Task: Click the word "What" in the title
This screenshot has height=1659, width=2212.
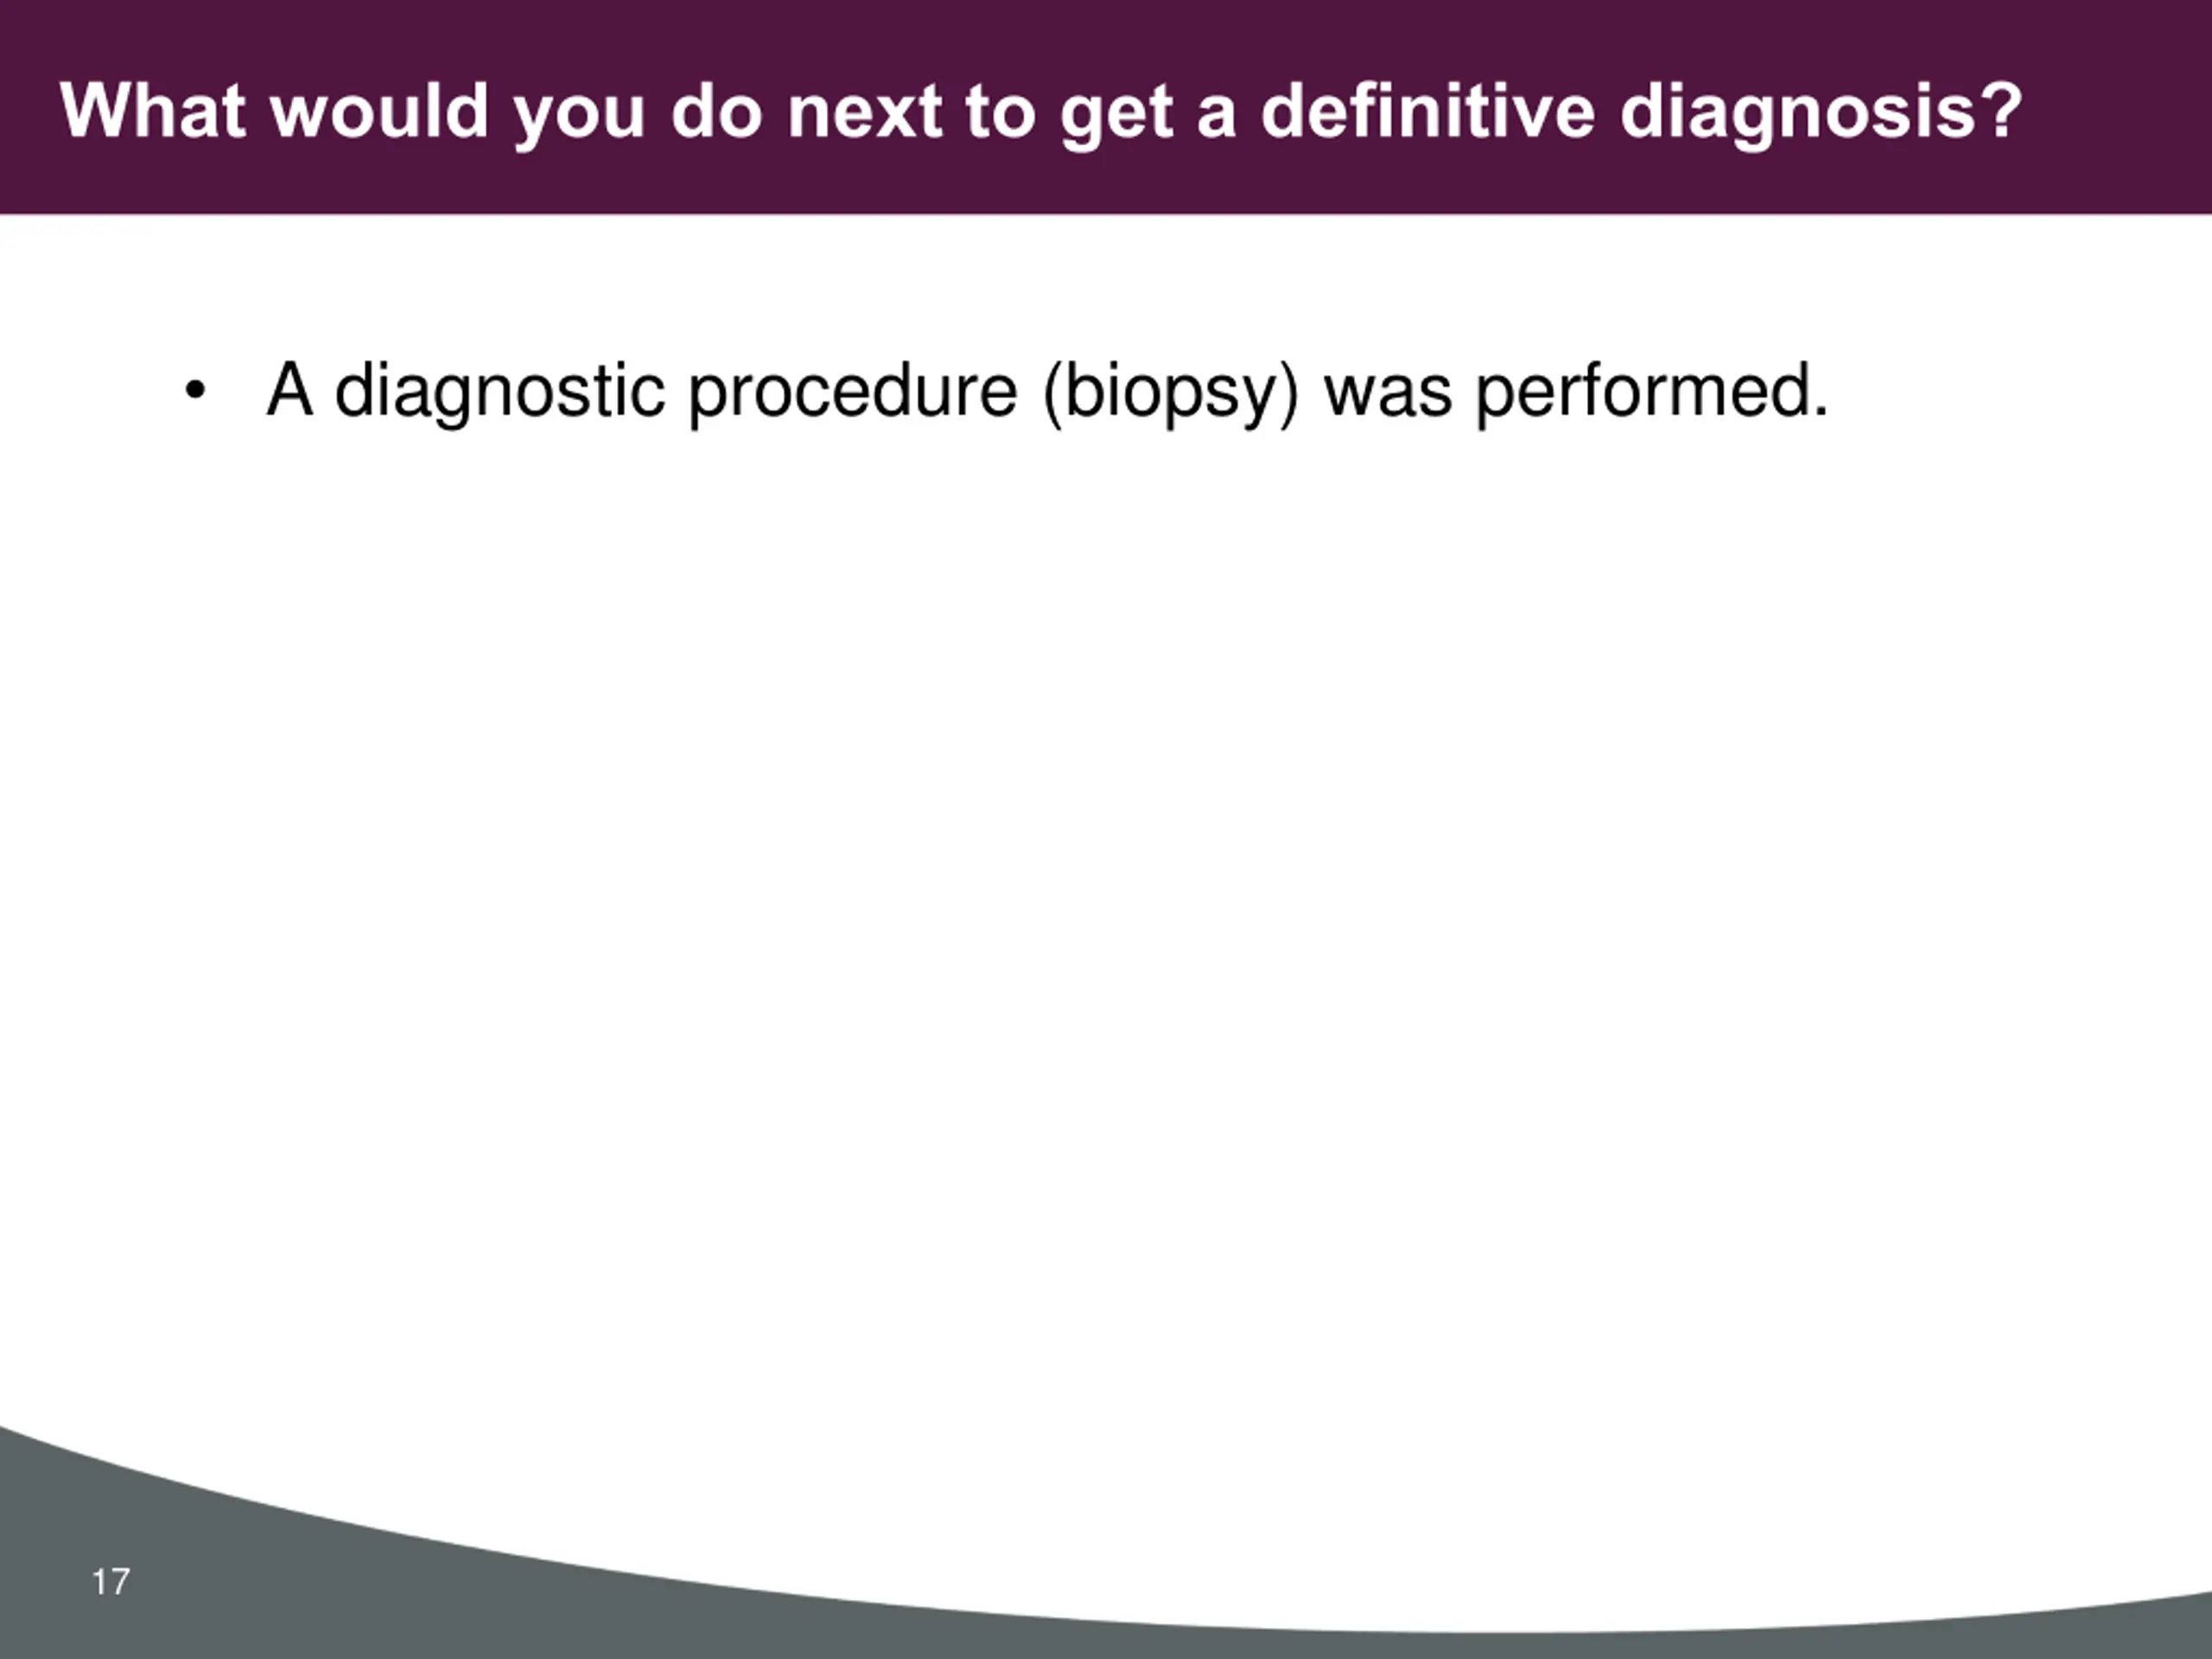Action: [152, 110]
